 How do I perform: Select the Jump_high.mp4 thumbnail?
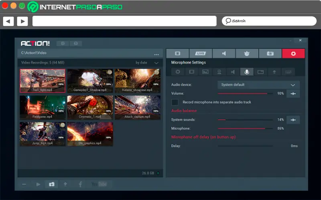click(x=43, y=134)
